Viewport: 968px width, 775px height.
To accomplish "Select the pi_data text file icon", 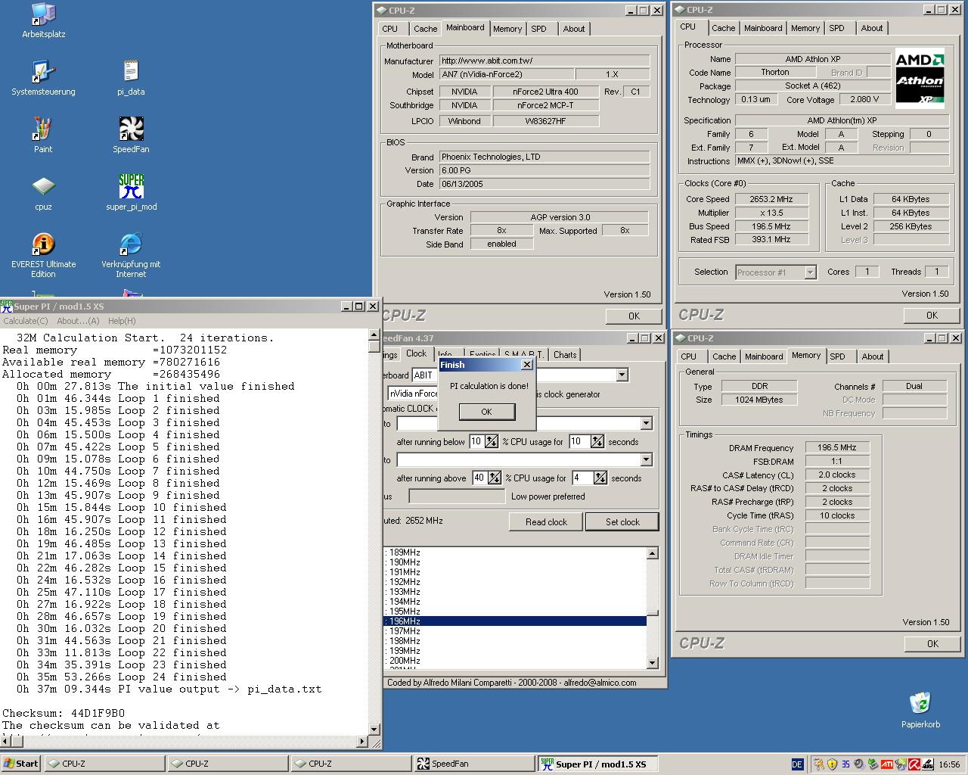I will 131,78.
